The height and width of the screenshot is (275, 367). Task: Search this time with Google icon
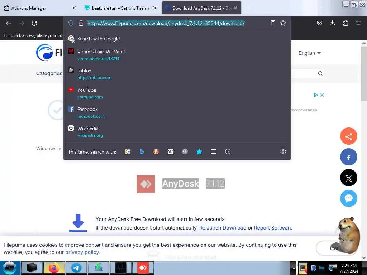pyautogui.click(x=128, y=151)
